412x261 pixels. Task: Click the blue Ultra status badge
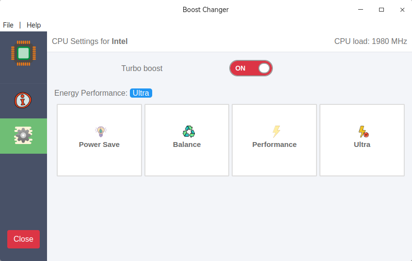[141, 93]
